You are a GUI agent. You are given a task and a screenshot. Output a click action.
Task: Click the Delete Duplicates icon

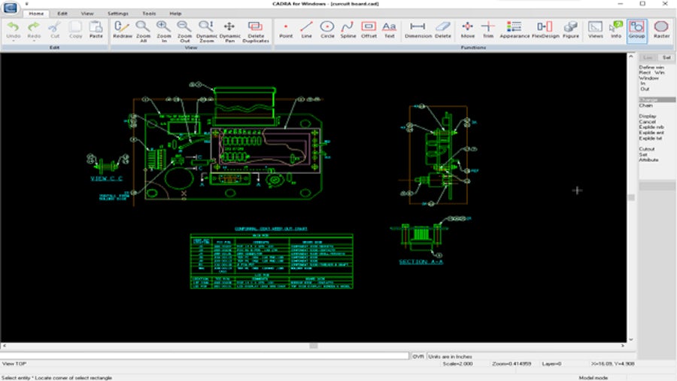[x=256, y=27]
